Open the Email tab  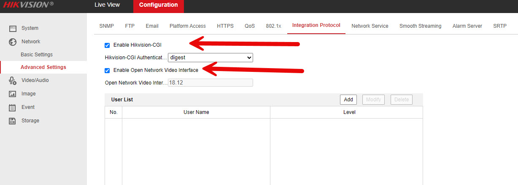152,26
